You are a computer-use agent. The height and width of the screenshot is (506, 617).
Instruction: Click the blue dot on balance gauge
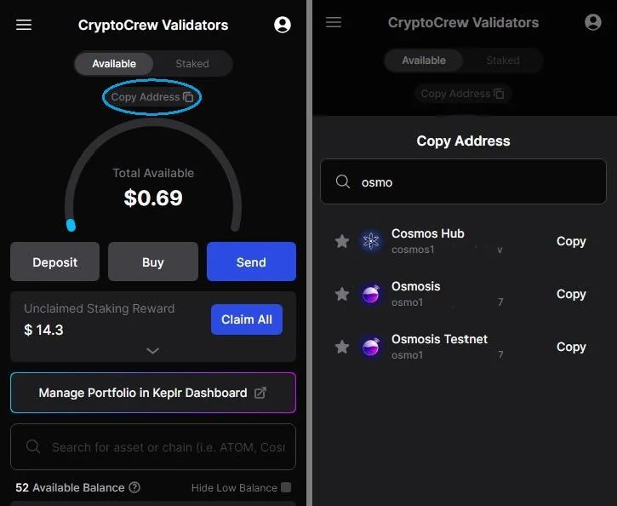point(71,225)
